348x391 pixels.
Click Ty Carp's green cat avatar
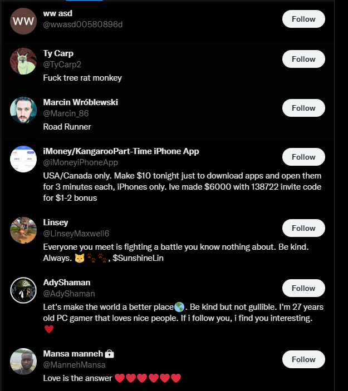(23, 61)
